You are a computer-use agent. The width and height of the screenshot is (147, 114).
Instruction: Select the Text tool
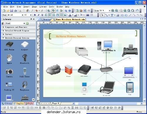pyautogui.click(x=112, y=15)
